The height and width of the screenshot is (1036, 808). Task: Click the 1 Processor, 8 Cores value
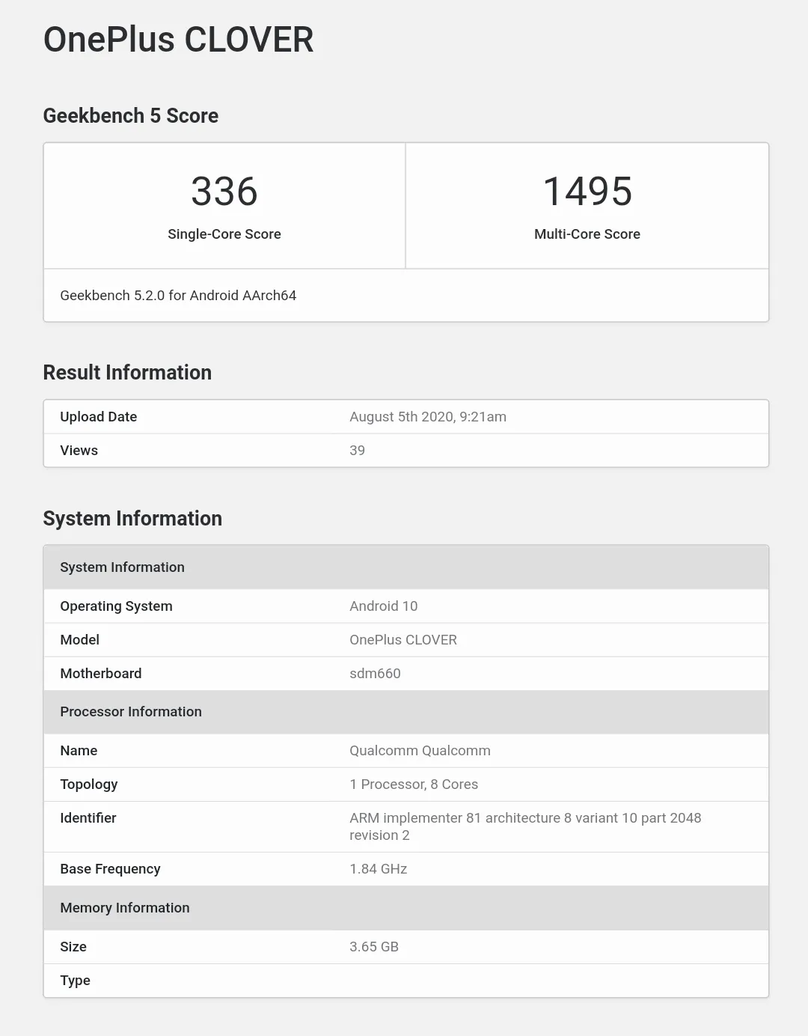(414, 784)
